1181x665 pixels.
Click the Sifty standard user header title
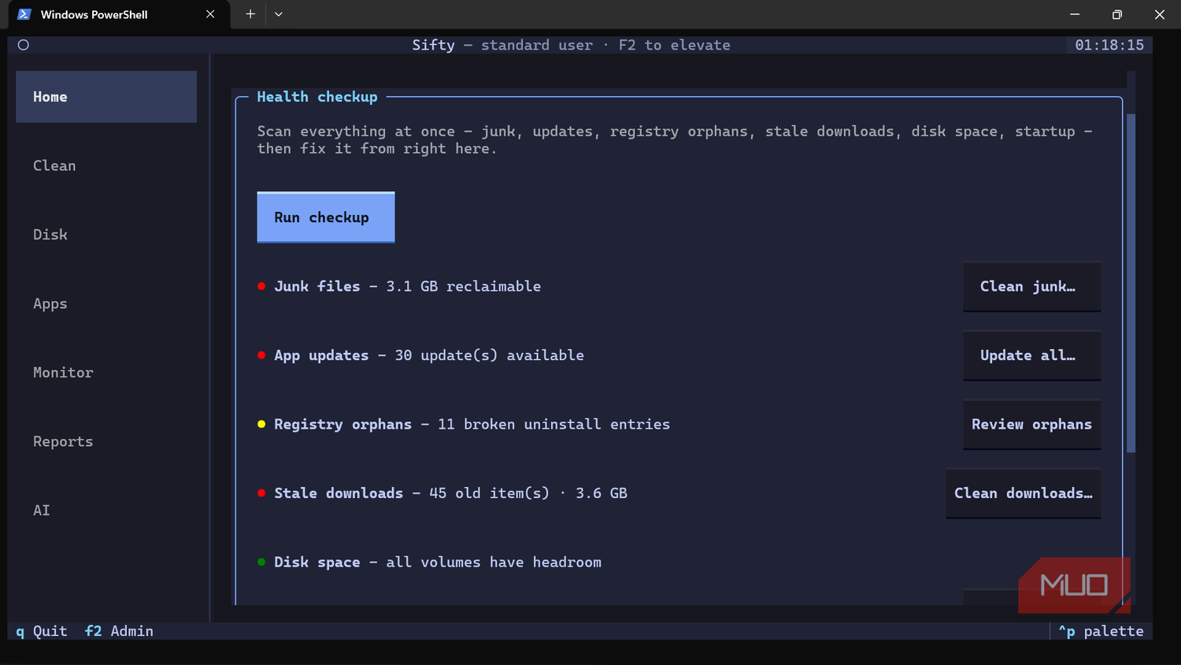pos(571,46)
